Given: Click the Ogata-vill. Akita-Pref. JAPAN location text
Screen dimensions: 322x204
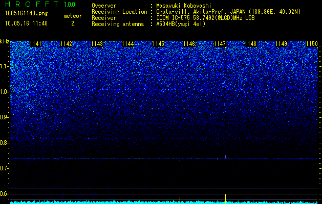Looking at the screenshot, I should (x=228, y=12).
